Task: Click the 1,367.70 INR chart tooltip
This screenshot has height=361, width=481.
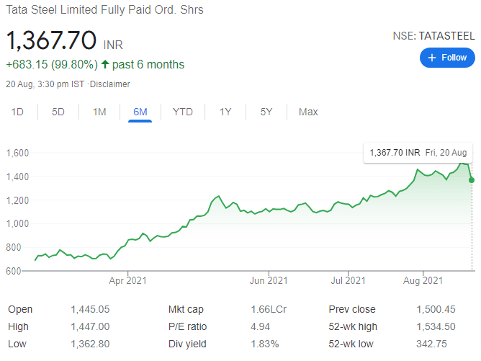Action: pyautogui.click(x=418, y=153)
